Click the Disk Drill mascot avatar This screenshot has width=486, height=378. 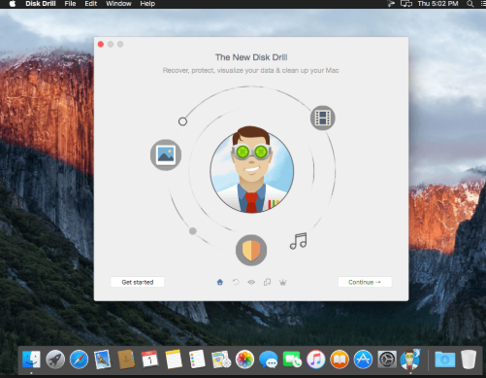[x=251, y=170]
